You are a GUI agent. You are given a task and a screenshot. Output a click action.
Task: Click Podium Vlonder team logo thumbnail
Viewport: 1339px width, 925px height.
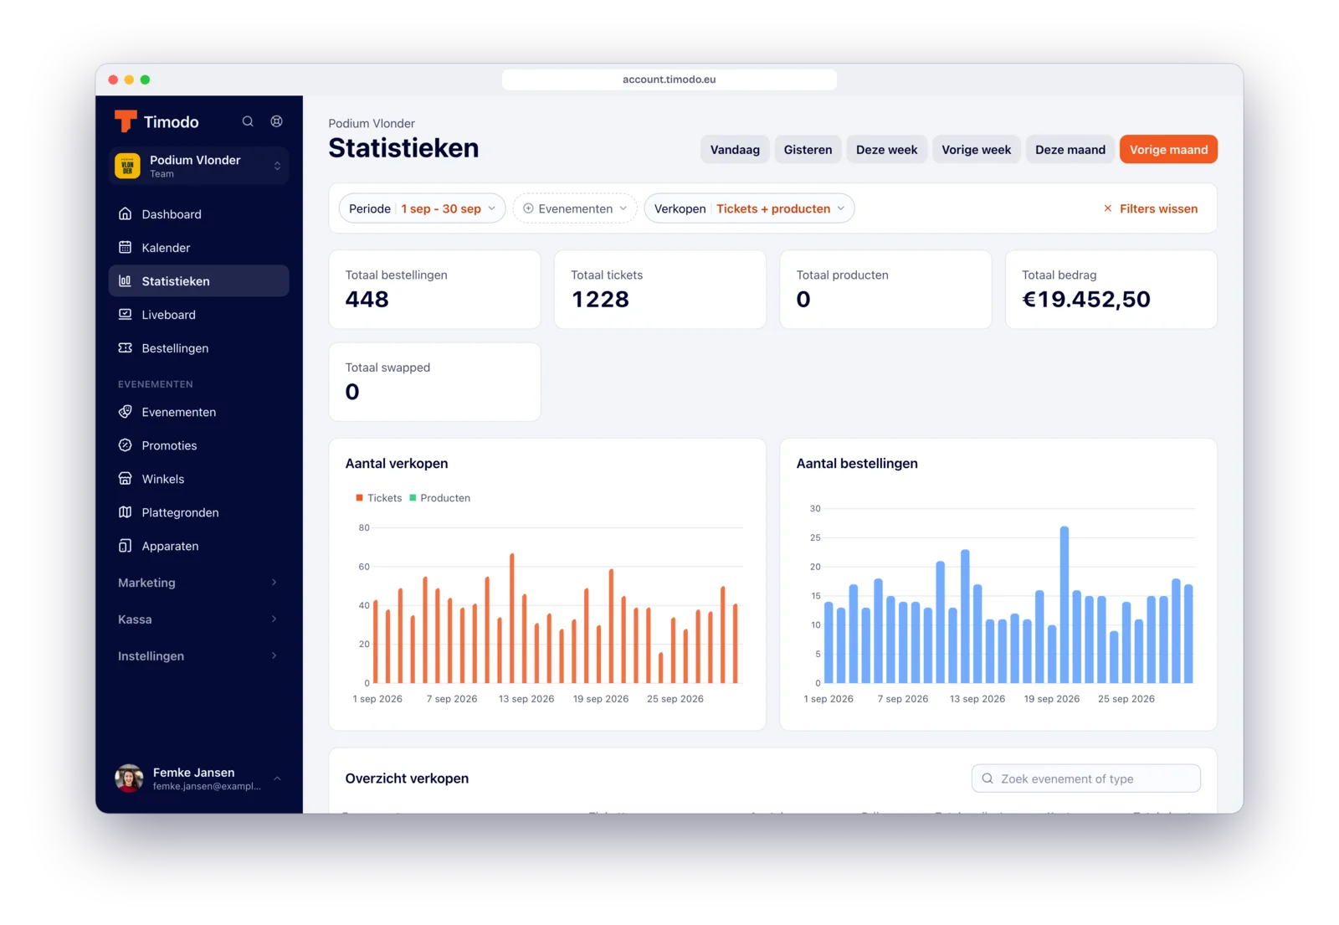[127, 166]
